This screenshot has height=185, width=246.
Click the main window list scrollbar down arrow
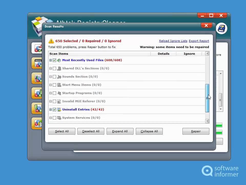click(x=221, y=109)
